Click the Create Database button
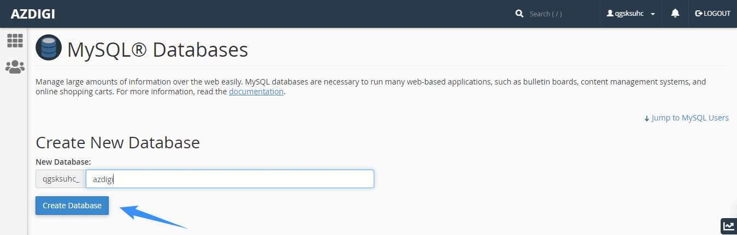 72,206
